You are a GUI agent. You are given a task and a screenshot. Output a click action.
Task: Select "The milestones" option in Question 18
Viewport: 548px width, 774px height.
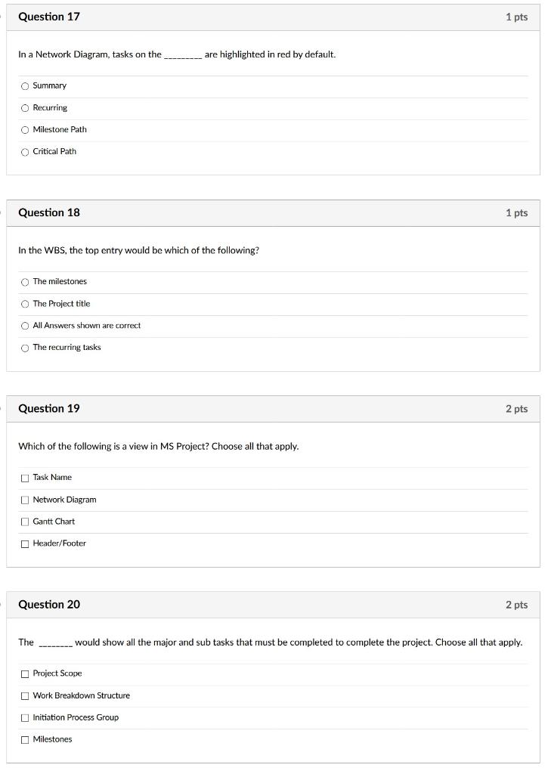25,281
